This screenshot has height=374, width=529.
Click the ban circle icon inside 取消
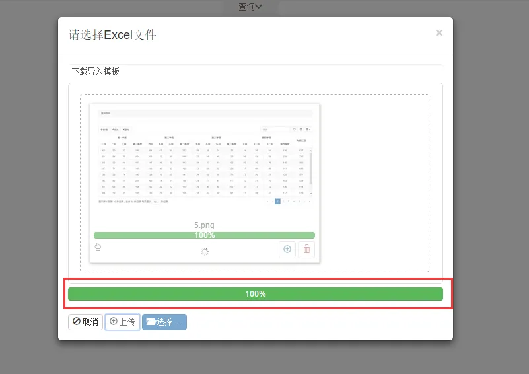[77, 321]
